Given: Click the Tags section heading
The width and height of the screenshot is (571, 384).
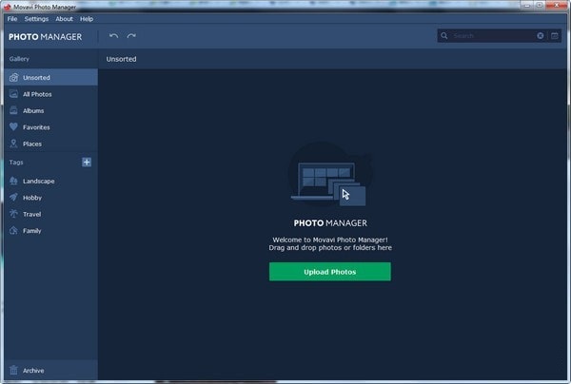Looking at the screenshot, I should [x=16, y=163].
